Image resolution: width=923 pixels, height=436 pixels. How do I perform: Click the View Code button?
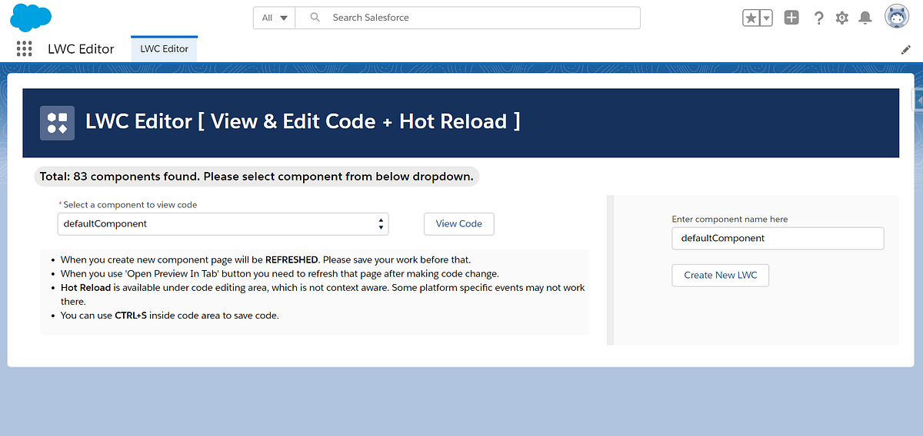(459, 224)
